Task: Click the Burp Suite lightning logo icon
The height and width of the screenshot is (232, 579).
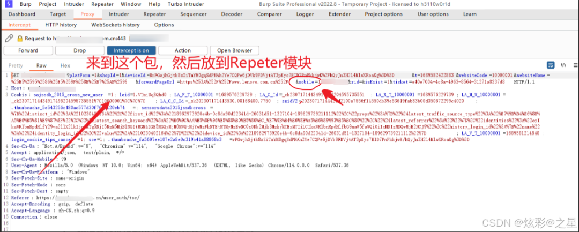Action: (x=9, y=4)
